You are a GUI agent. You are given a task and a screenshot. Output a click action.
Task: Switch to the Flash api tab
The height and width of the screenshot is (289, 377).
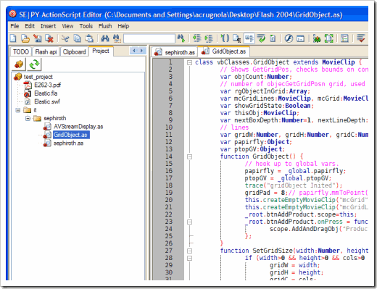point(46,52)
